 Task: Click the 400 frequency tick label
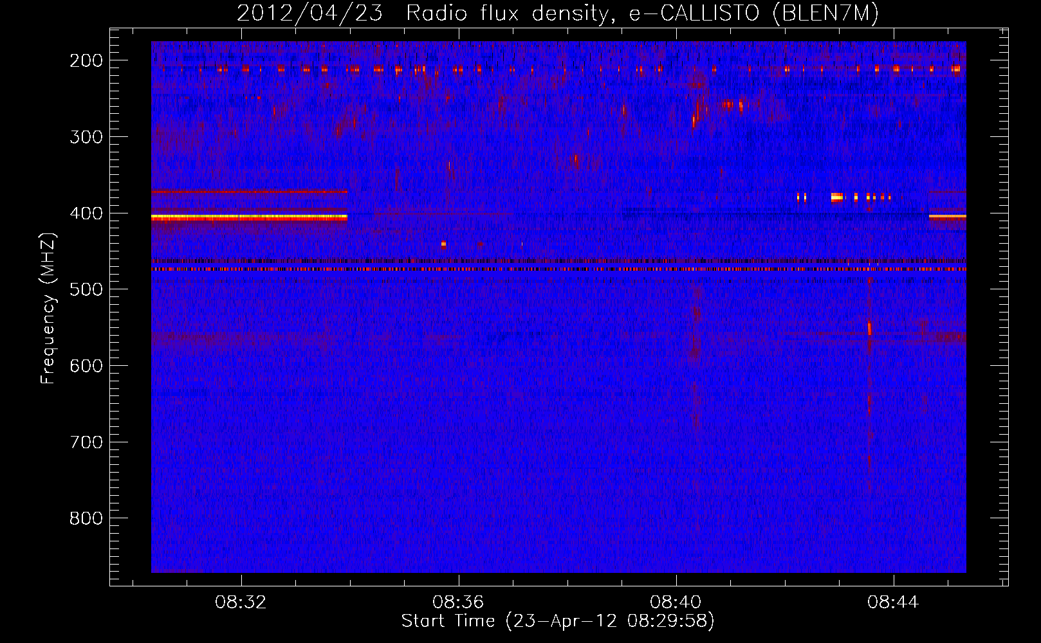coord(86,213)
